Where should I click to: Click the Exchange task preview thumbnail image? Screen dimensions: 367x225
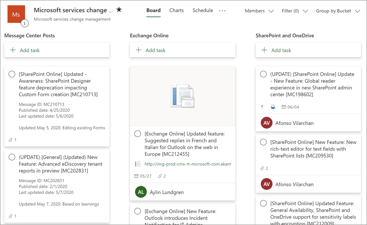(182, 96)
